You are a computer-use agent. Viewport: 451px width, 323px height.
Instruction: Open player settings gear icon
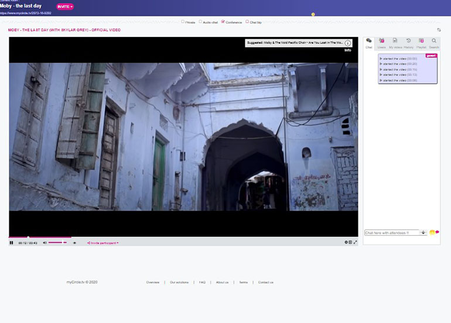point(346,242)
